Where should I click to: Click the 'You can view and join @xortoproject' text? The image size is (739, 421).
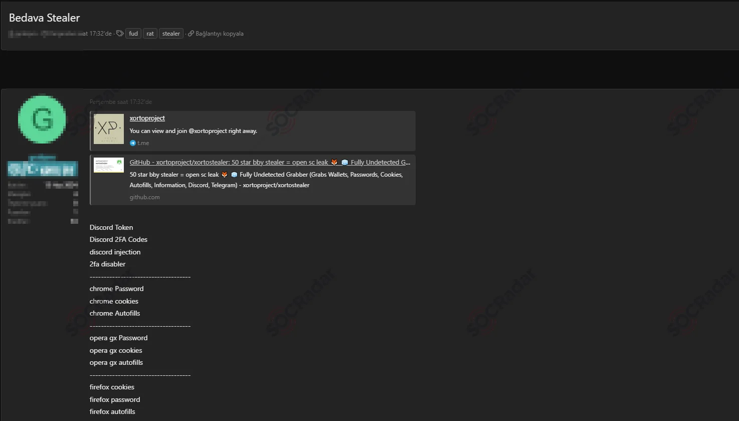click(193, 131)
